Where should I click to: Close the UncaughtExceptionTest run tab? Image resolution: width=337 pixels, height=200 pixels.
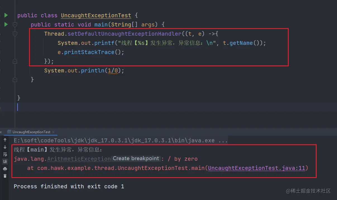(x=53, y=132)
